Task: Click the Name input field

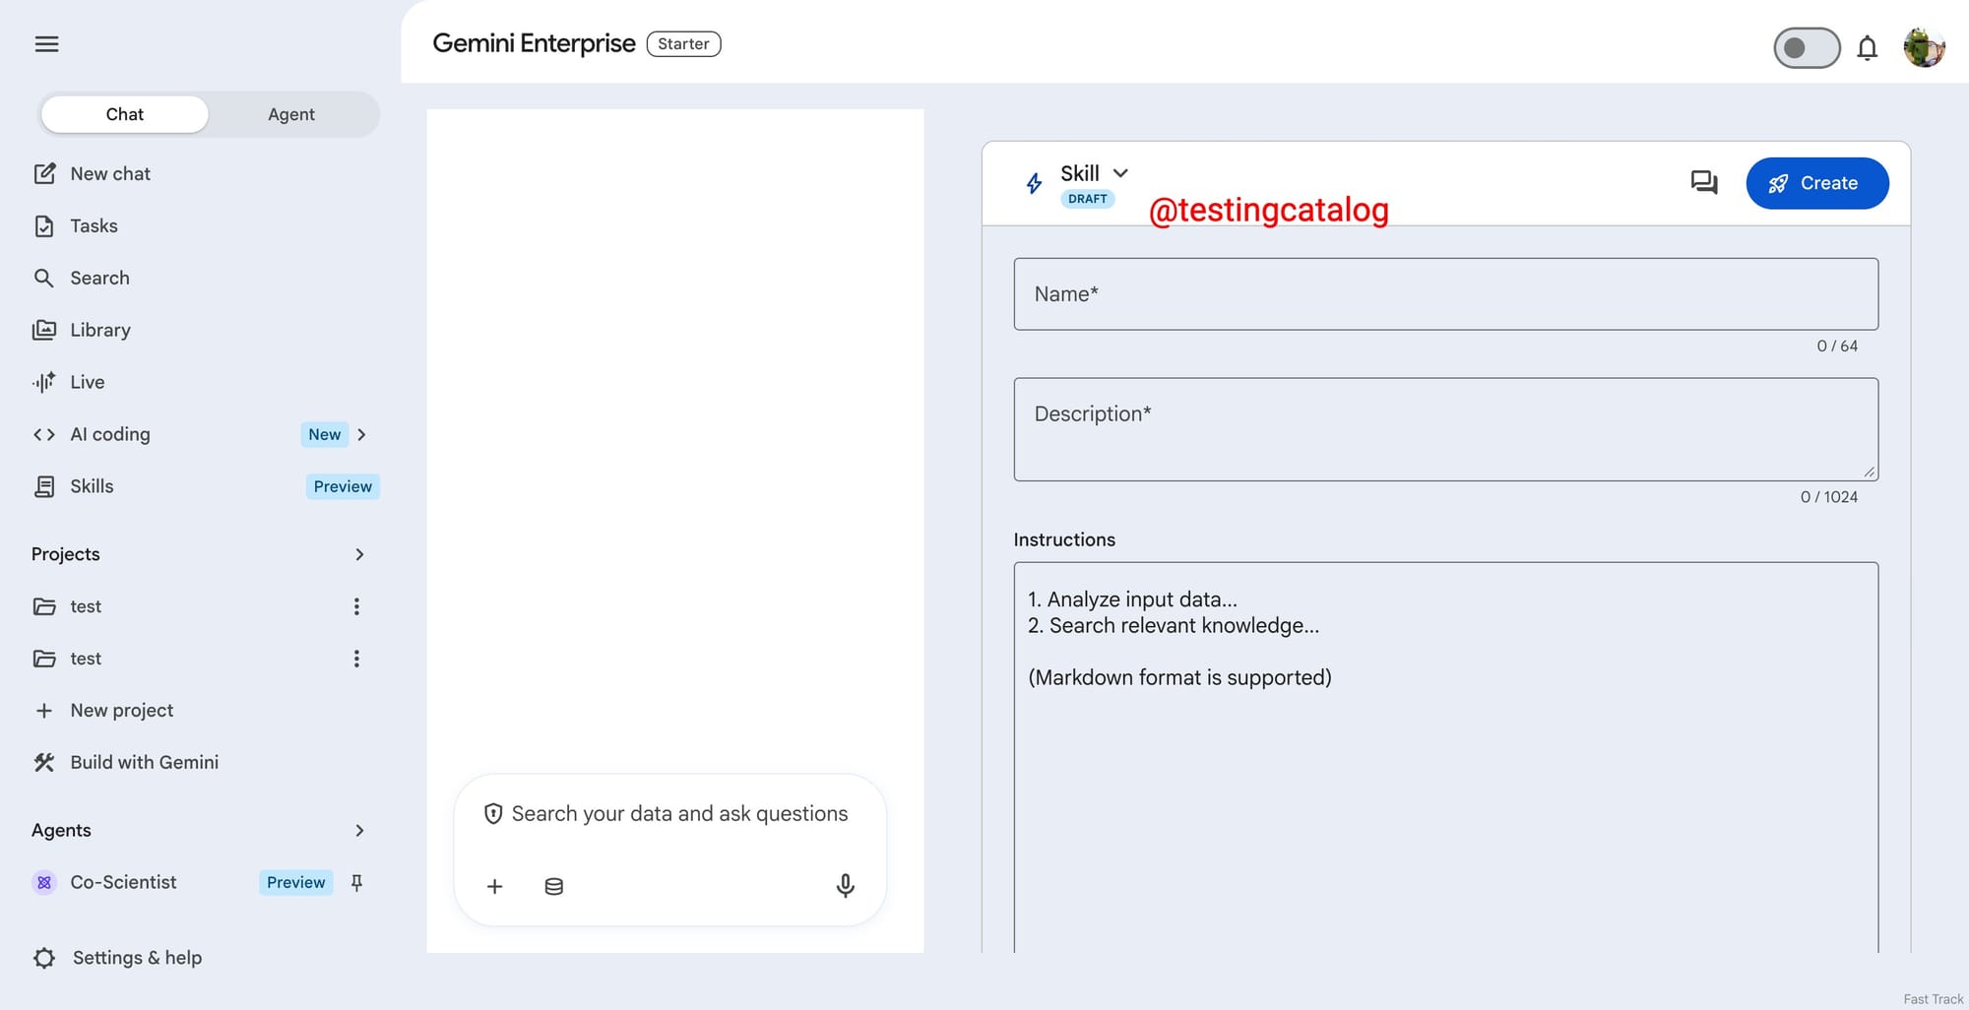Action: 1446,294
